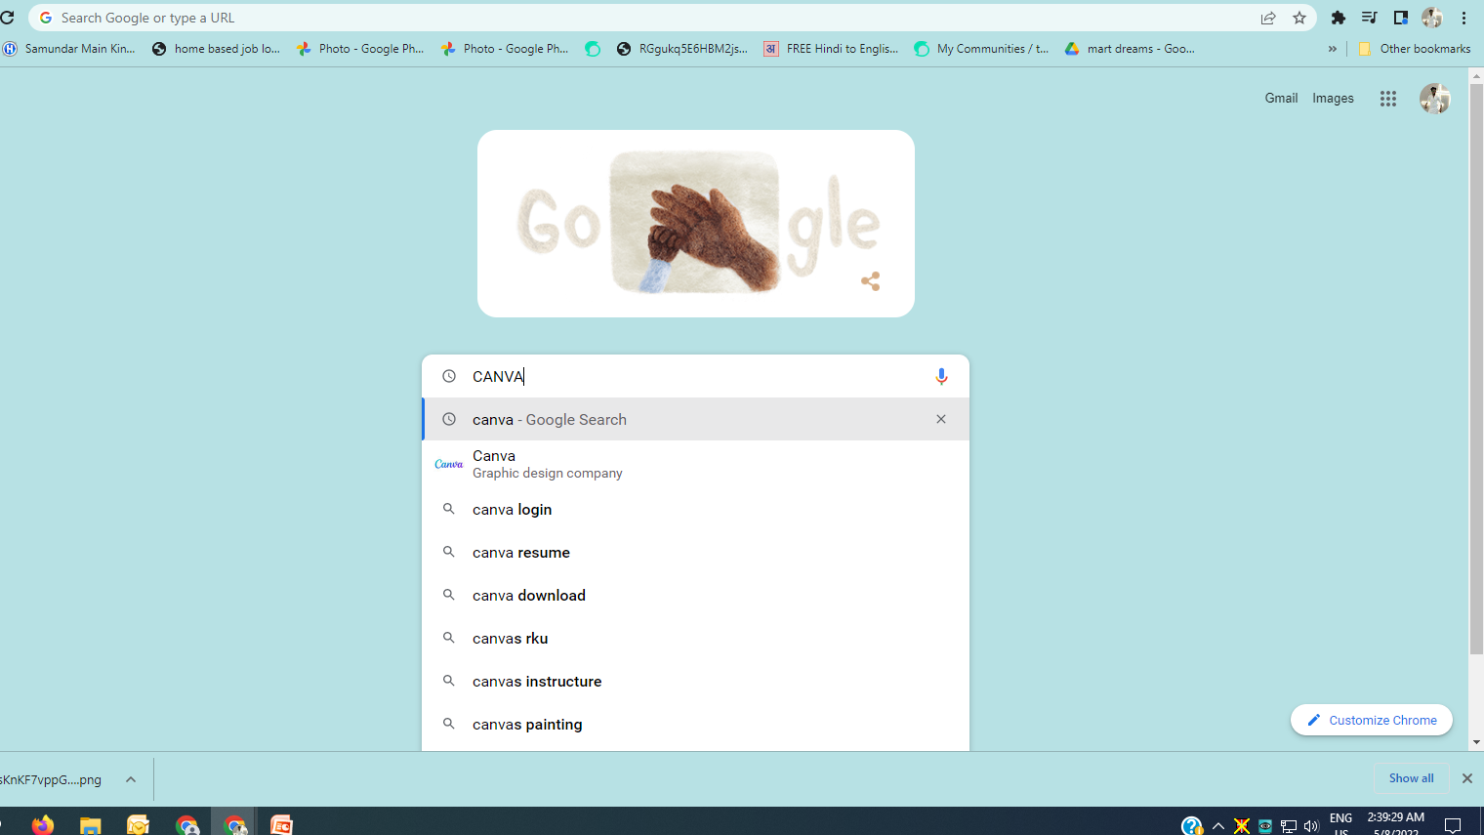This screenshot has width=1484, height=835.
Task: Open home based job bookmark
Action: (217, 49)
